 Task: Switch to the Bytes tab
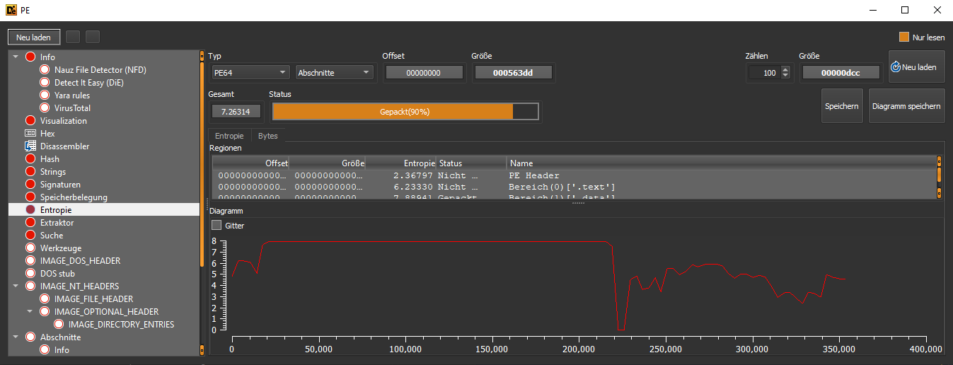[267, 136]
